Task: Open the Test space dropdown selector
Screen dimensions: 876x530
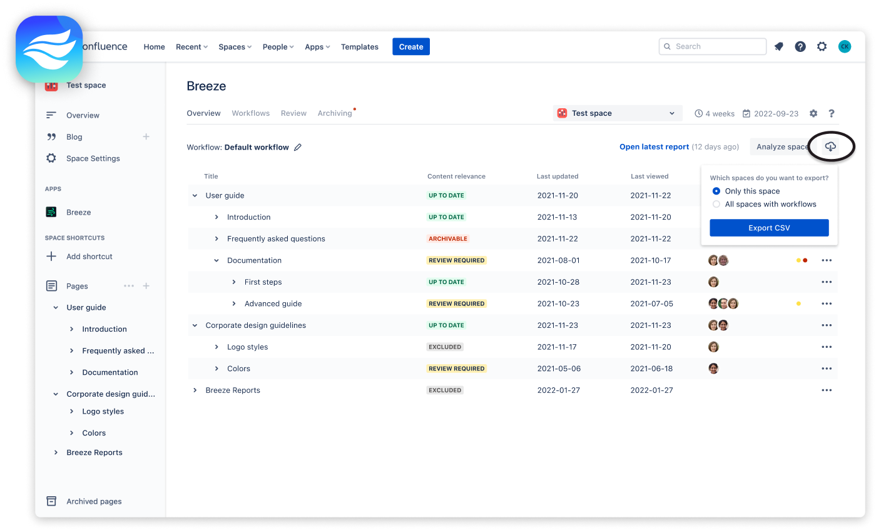Action: point(618,113)
